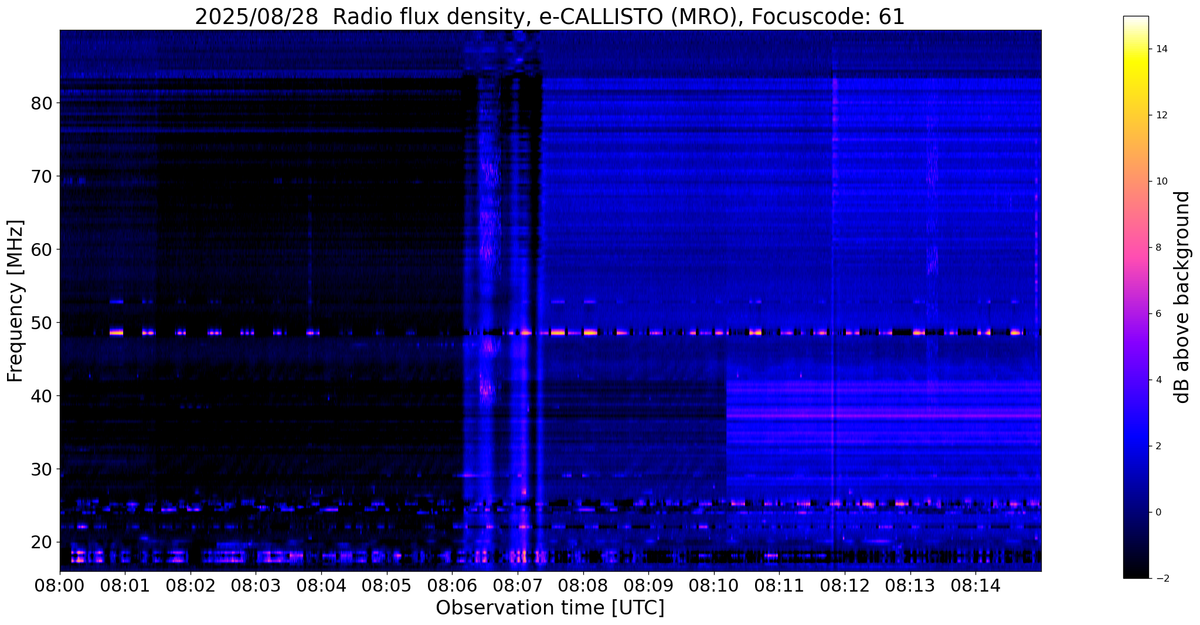Click the thin vertical line at 08:11:50
This screenshot has height=625, width=1200.
tap(833, 301)
